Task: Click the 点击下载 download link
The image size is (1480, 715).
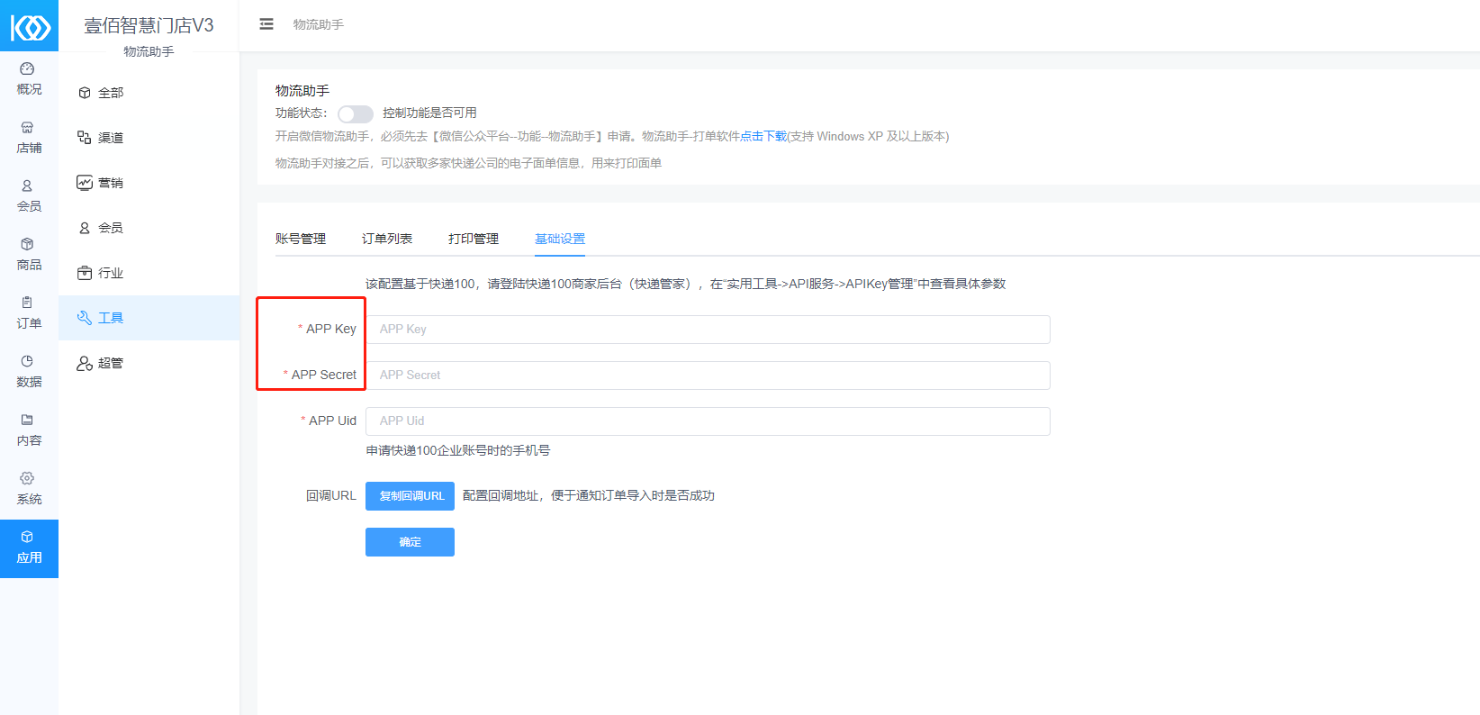Action: [x=763, y=136]
